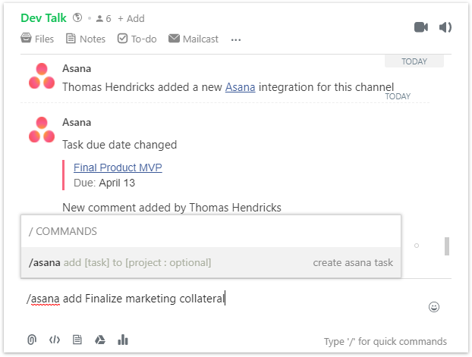Attach a file using paperclip icon
The width and height of the screenshot is (472, 357).
pos(32,340)
